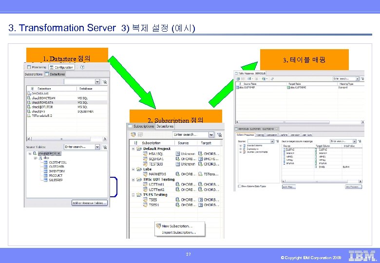The height and width of the screenshot is (263, 380).
Task: Switch to Datastores tab in Subscription panel
Action: pos(165,126)
